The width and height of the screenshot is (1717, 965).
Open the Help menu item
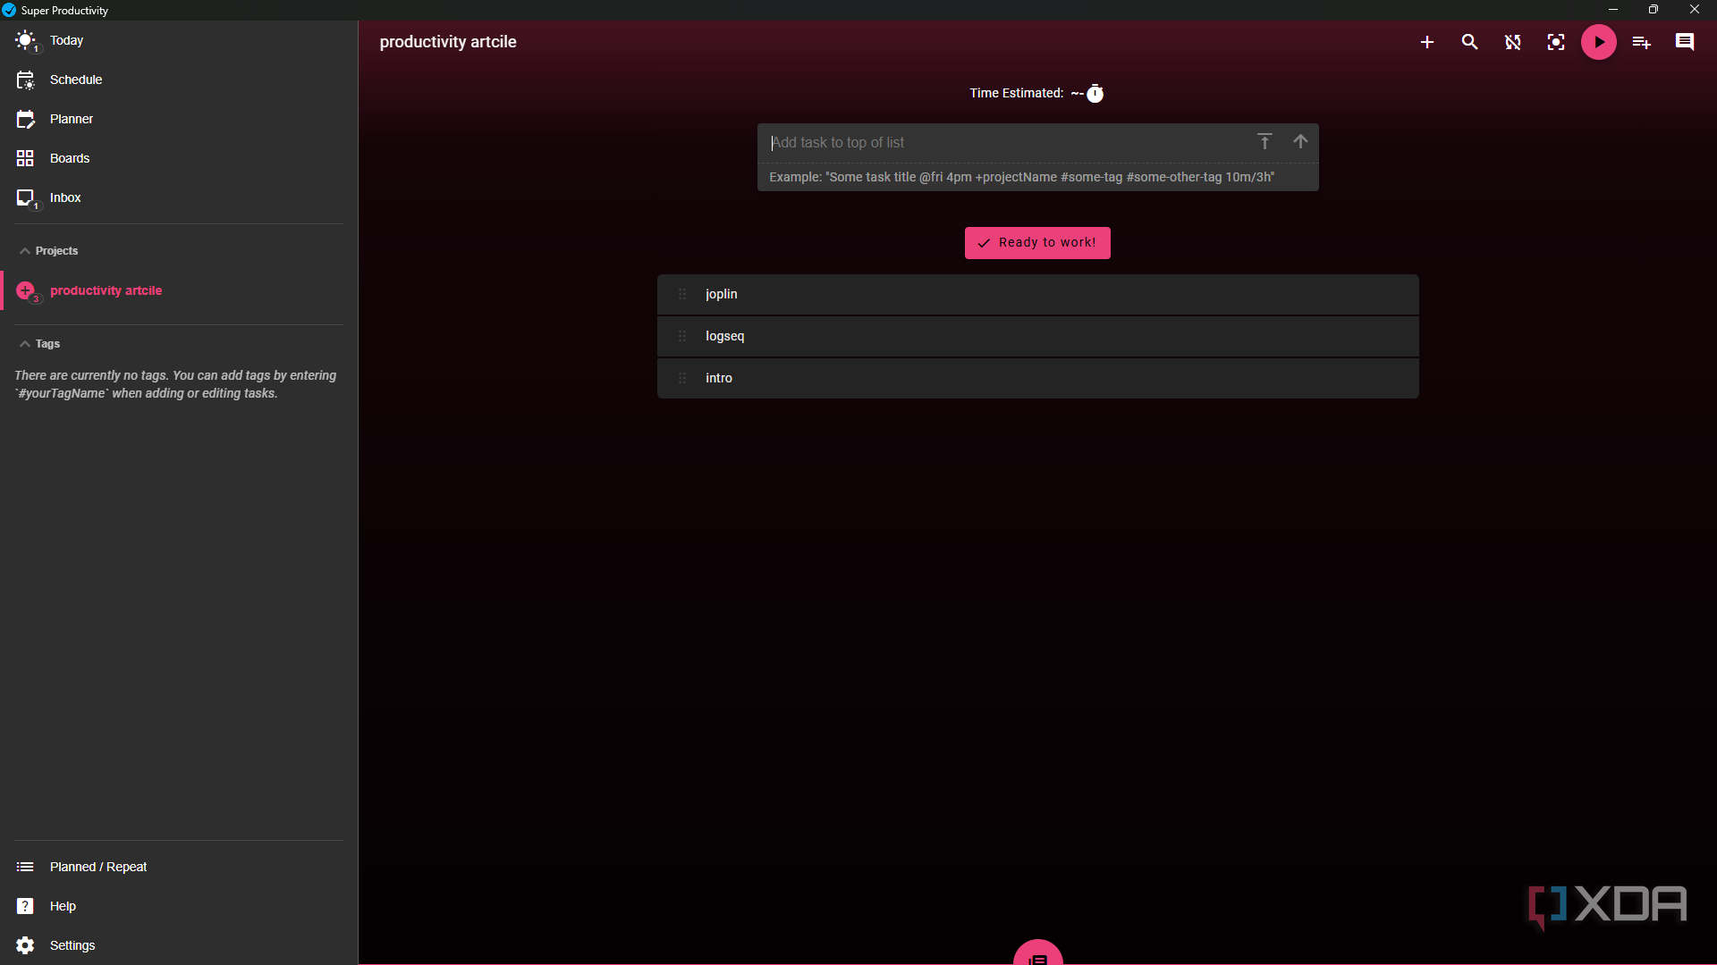[x=179, y=906]
